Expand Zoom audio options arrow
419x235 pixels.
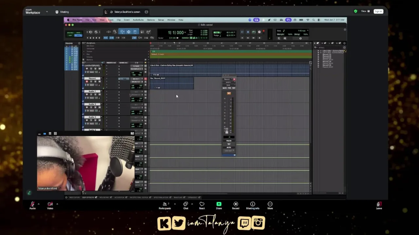pos(39,204)
